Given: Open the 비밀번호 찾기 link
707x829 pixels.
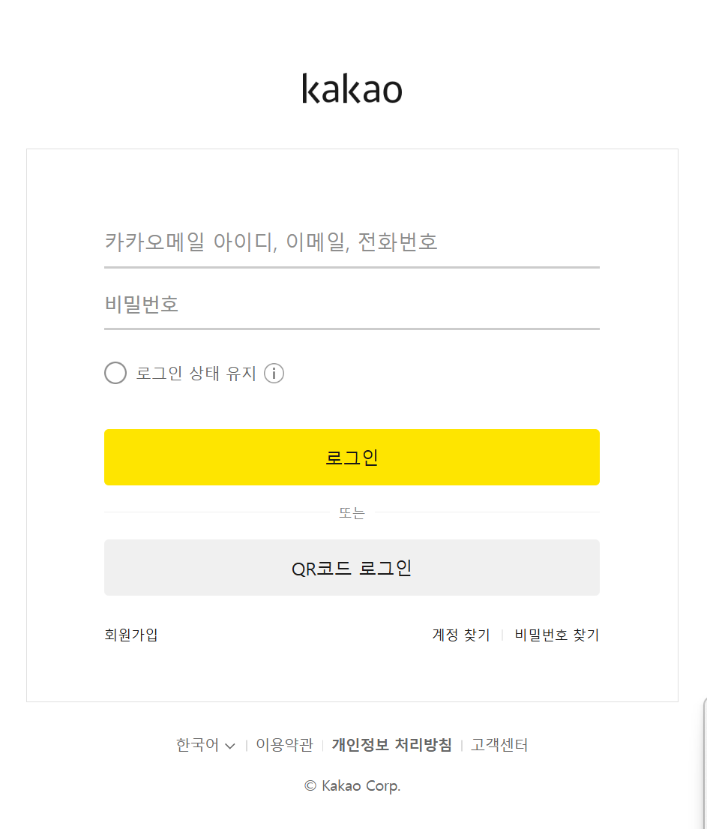Looking at the screenshot, I should pos(556,635).
